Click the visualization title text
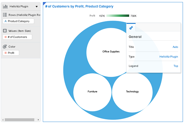Viewport: 185px width, 124px height. pyautogui.click(x=79, y=6)
